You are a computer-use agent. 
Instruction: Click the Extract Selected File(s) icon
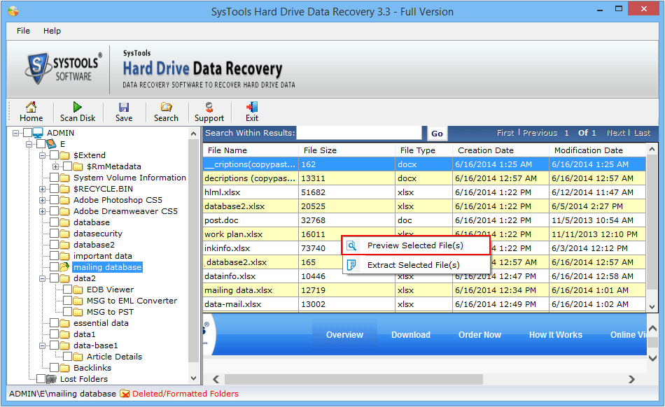(352, 265)
